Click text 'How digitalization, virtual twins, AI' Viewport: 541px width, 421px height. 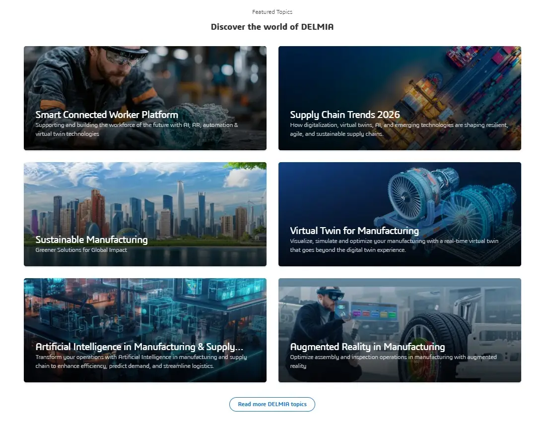[x=336, y=125]
